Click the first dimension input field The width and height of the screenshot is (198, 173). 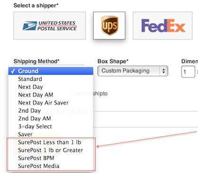point(188,72)
